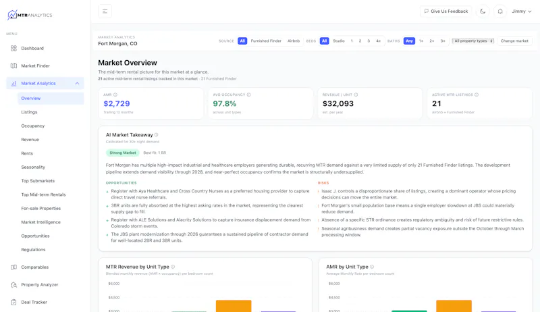540x312 pixels.
Task: Select All source filter
Action: [242, 41]
